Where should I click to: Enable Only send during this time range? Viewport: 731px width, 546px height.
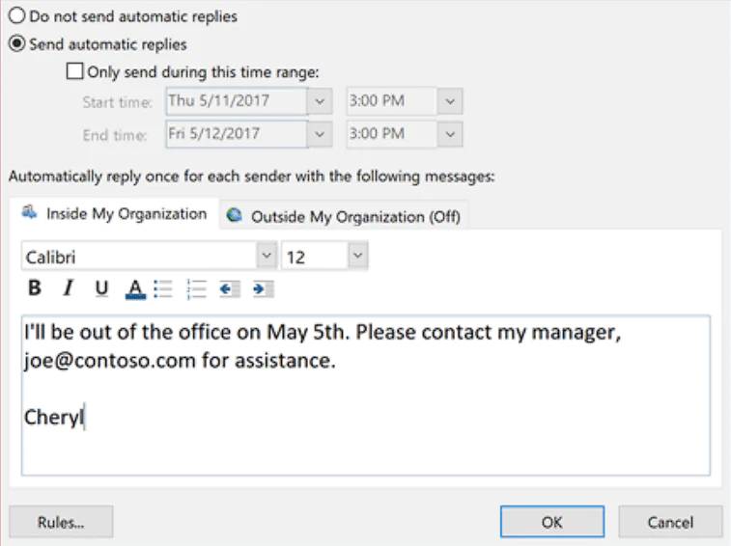click(x=74, y=70)
